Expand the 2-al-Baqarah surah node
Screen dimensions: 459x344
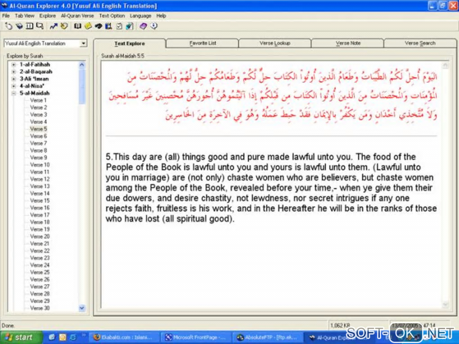tap(13, 71)
